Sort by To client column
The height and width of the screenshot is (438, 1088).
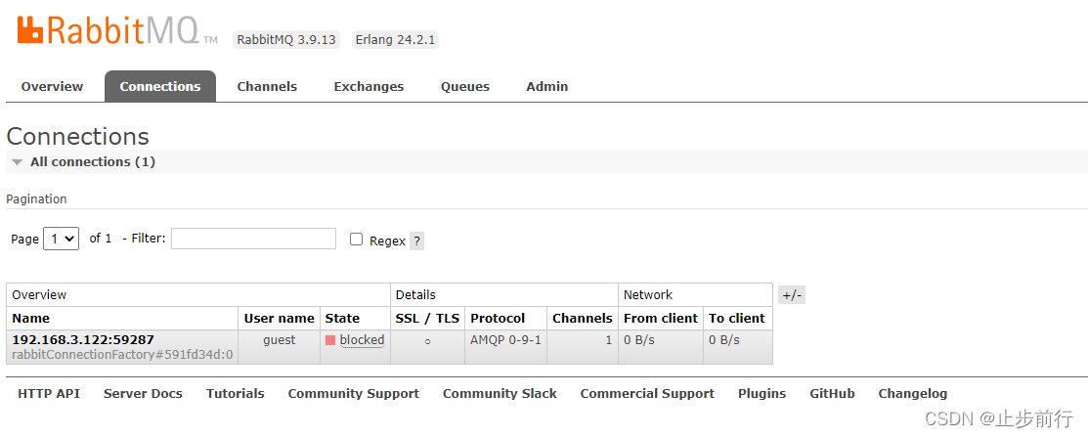click(x=736, y=319)
